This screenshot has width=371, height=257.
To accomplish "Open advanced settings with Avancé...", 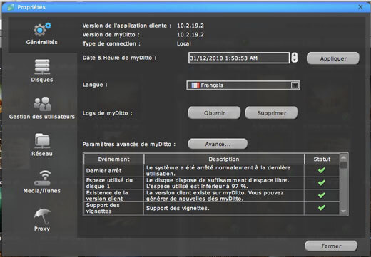I will tap(218, 144).
